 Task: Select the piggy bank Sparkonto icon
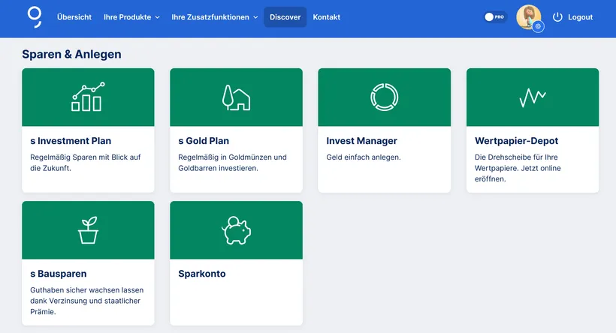point(236,230)
